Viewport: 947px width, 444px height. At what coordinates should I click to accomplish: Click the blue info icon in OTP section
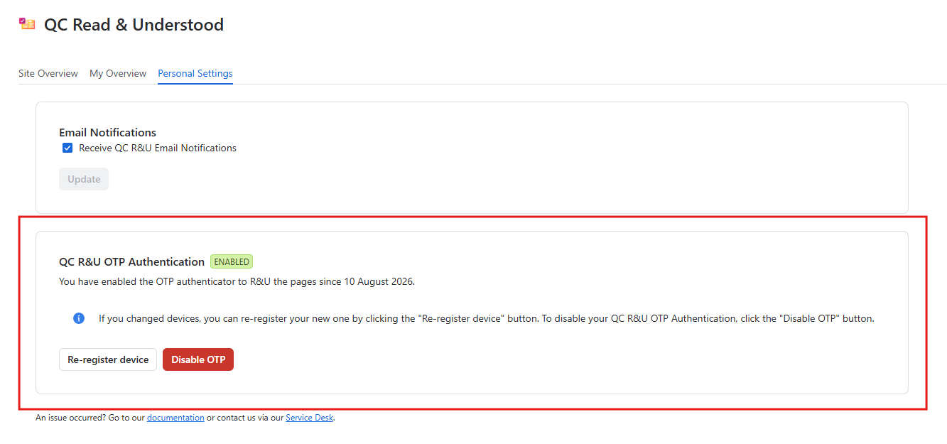pos(79,318)
